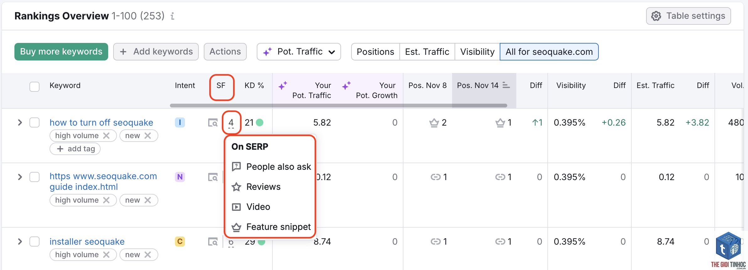Open keyword link how to turn off seoquake
The image size is (748, 270).
(101, 122)
